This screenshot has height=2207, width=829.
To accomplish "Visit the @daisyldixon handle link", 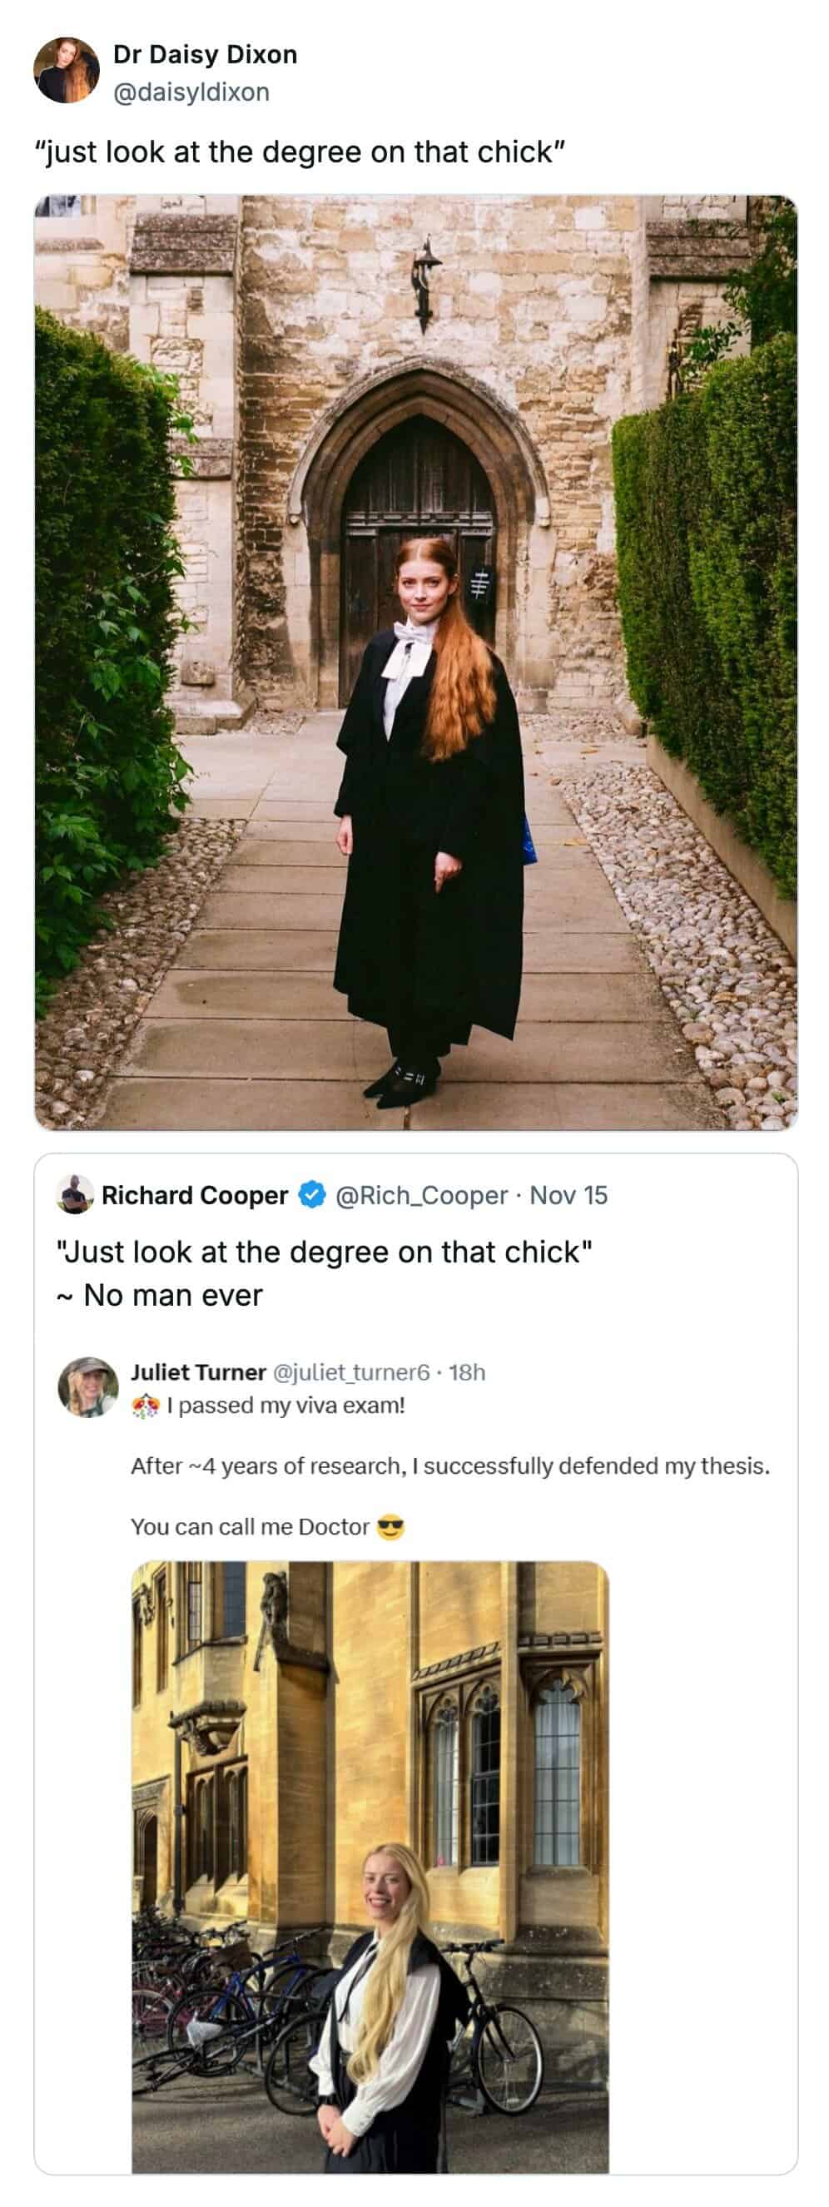I will click(191, 92).
